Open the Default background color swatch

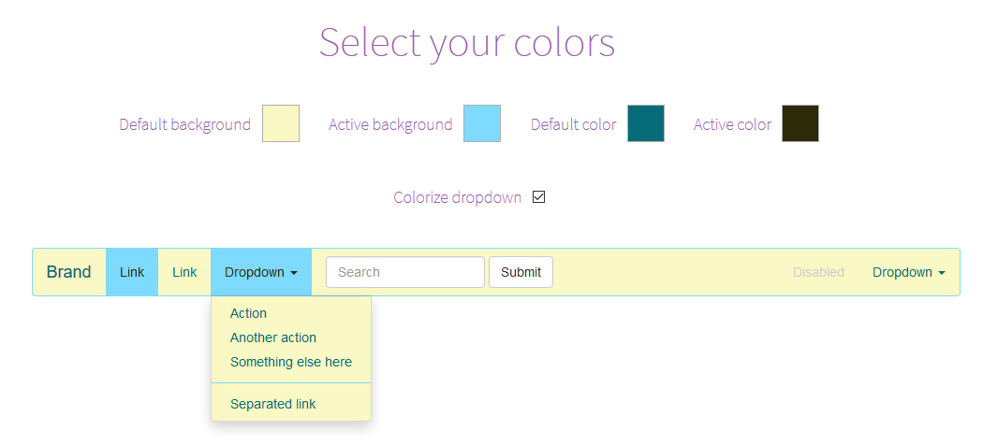click(280, 123)
